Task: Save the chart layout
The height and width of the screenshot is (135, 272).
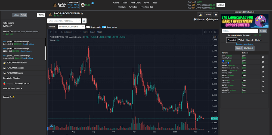Action: (85, 32)
